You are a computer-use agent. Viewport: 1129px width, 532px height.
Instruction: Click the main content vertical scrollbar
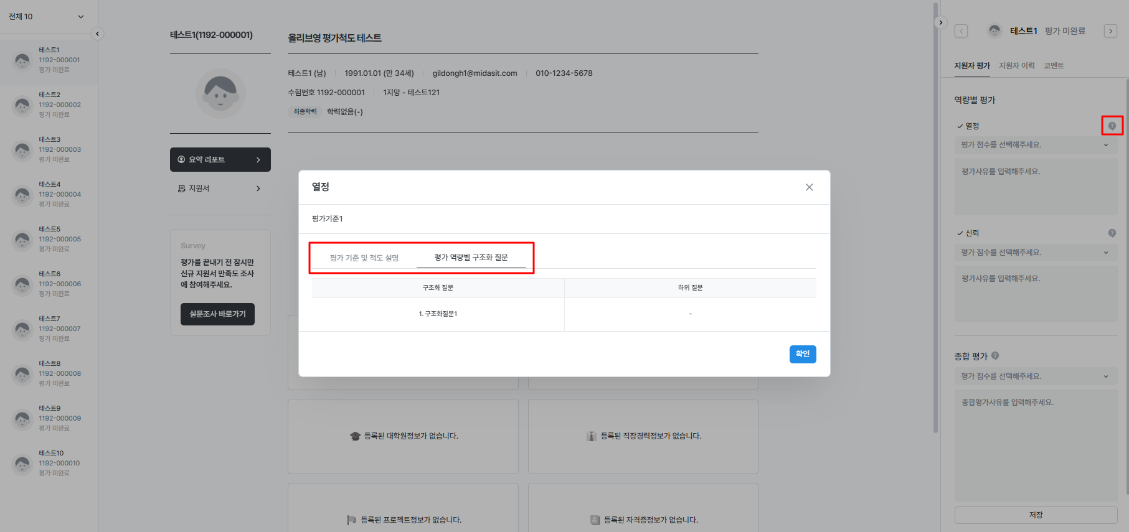pyautogui.click(x=935, y=218)
